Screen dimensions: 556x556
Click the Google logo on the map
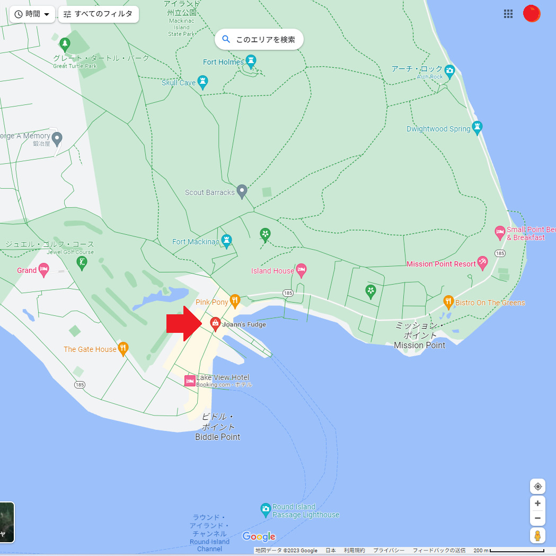tap(259, 536)
